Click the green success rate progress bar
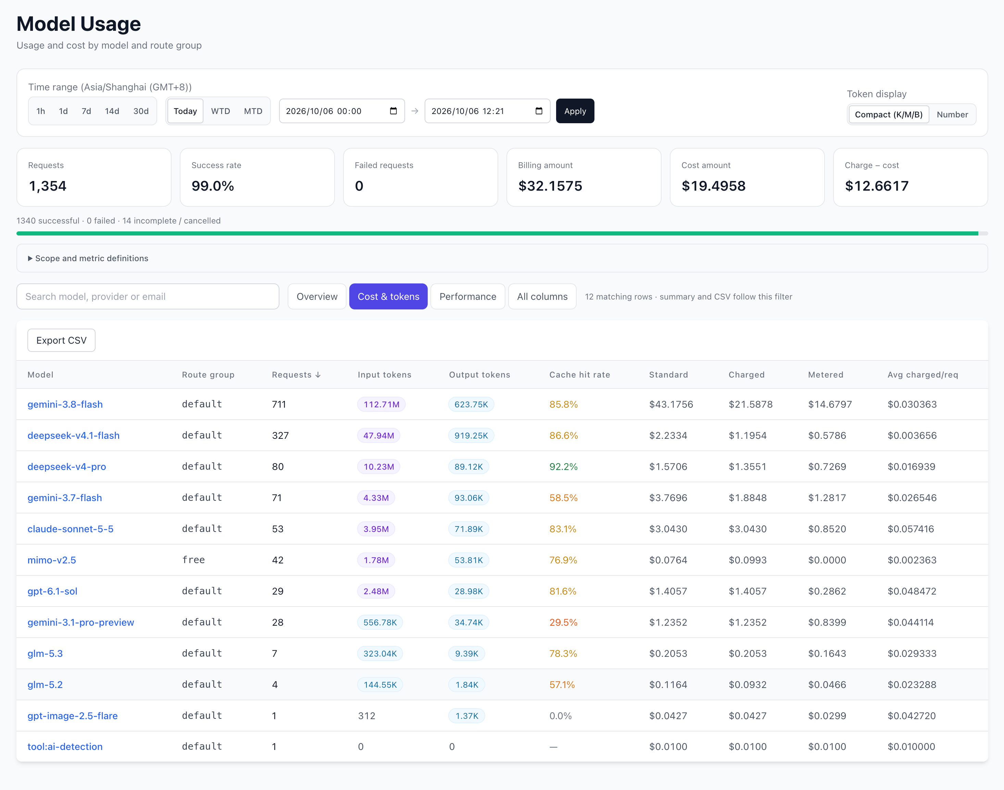This screenshot has height=790, width=1004. click(x=497, y=233)
